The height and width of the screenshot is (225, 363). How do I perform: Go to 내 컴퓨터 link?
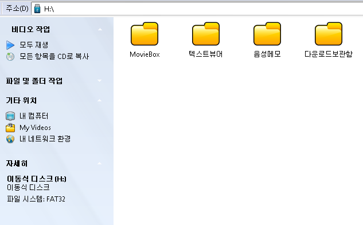pyautogui.click(x=34, y=116)
